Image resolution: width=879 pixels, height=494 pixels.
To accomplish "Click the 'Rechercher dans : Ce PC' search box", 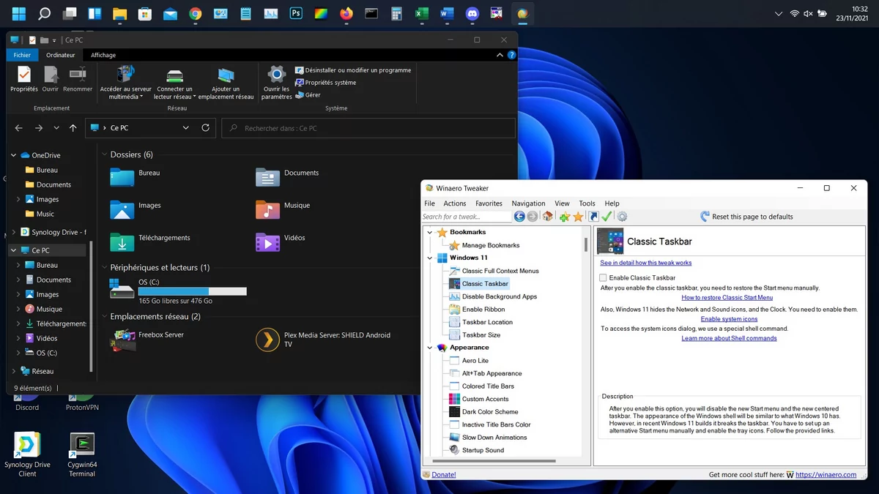I will (368, 128).
